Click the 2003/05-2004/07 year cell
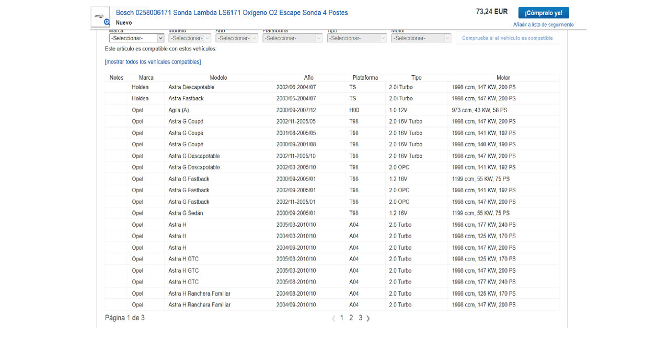669x340 pixels. 296,99
